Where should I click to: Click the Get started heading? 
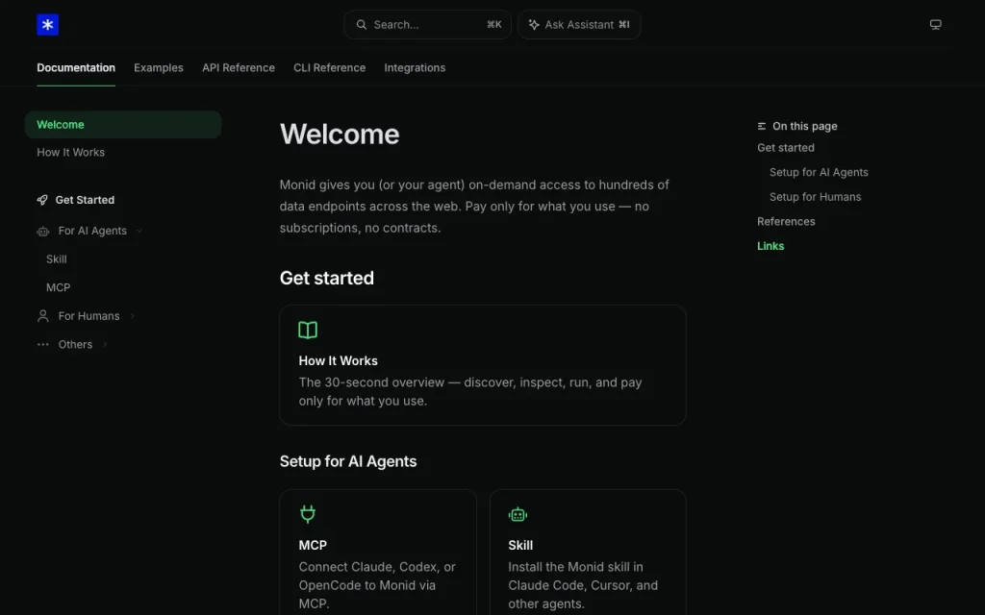[x=327, y=278]
